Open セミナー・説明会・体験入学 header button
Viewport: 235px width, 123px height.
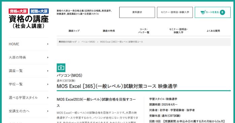click(175, 12)
